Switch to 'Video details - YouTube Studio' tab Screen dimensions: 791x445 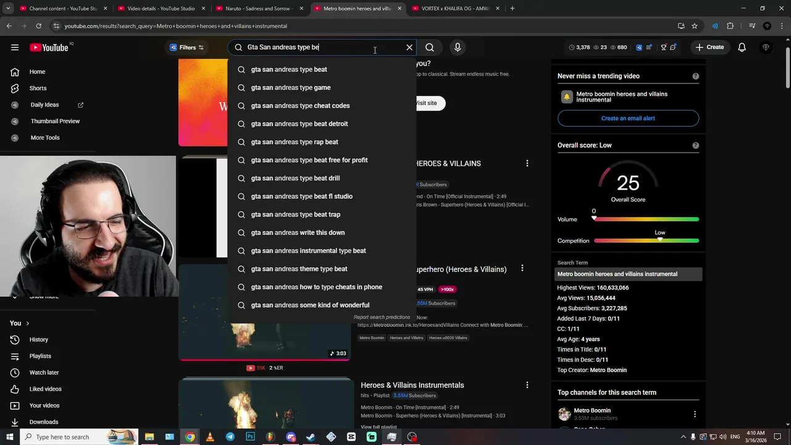tap(161, 9)
